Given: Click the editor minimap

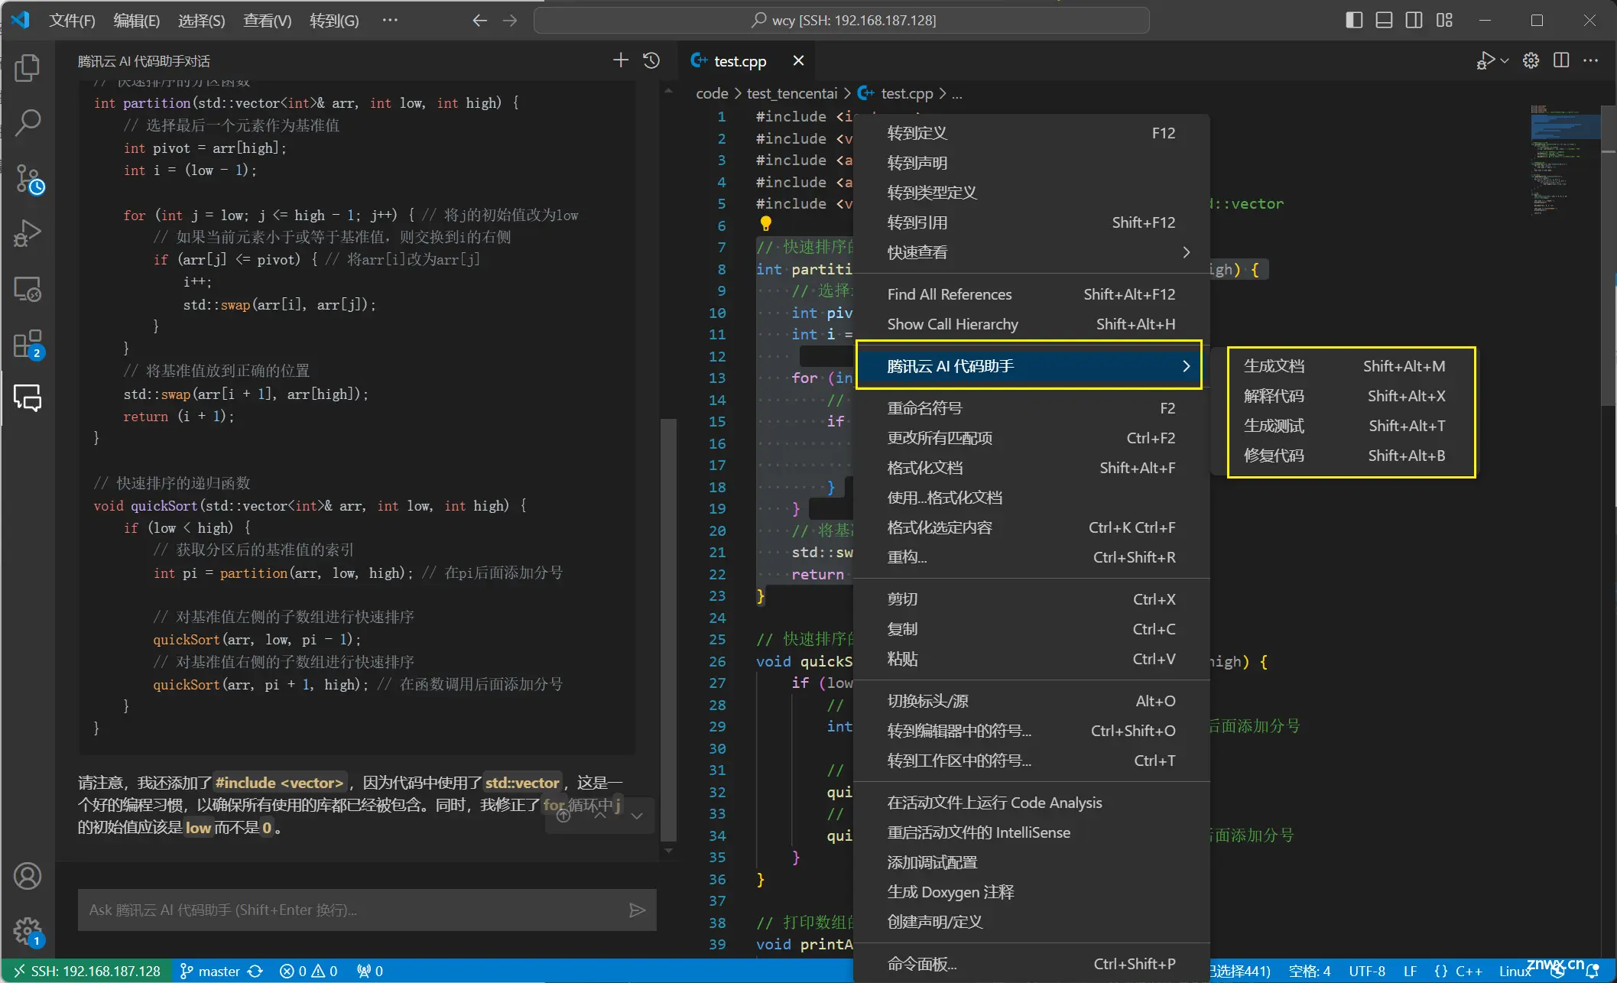Looking at the screenshot, I should (1565, 161).
